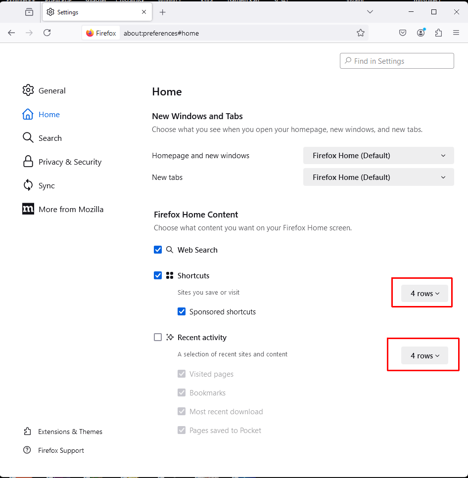List all tabs with chevron button
The image size is (468, 478).
[x=370, y=12]
